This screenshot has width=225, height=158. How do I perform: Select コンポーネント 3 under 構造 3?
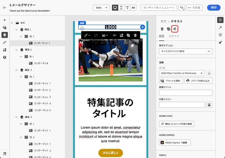(x=40, y=97)
